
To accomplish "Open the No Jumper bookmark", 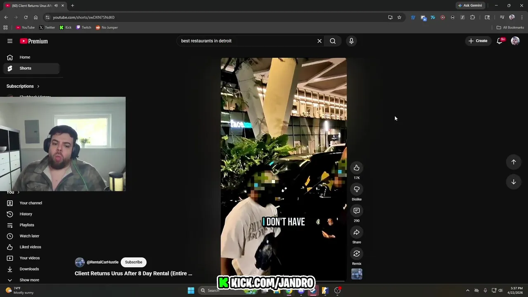I will (107, 28).
